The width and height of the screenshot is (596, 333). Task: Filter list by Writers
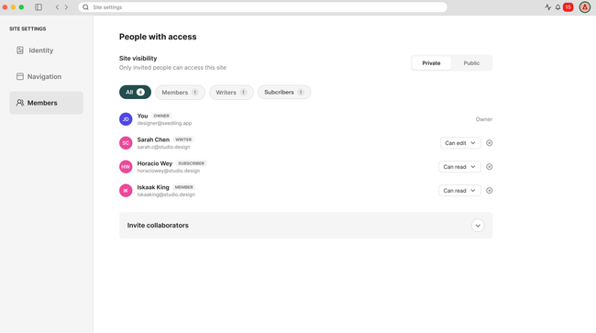[x=231, y=93]
